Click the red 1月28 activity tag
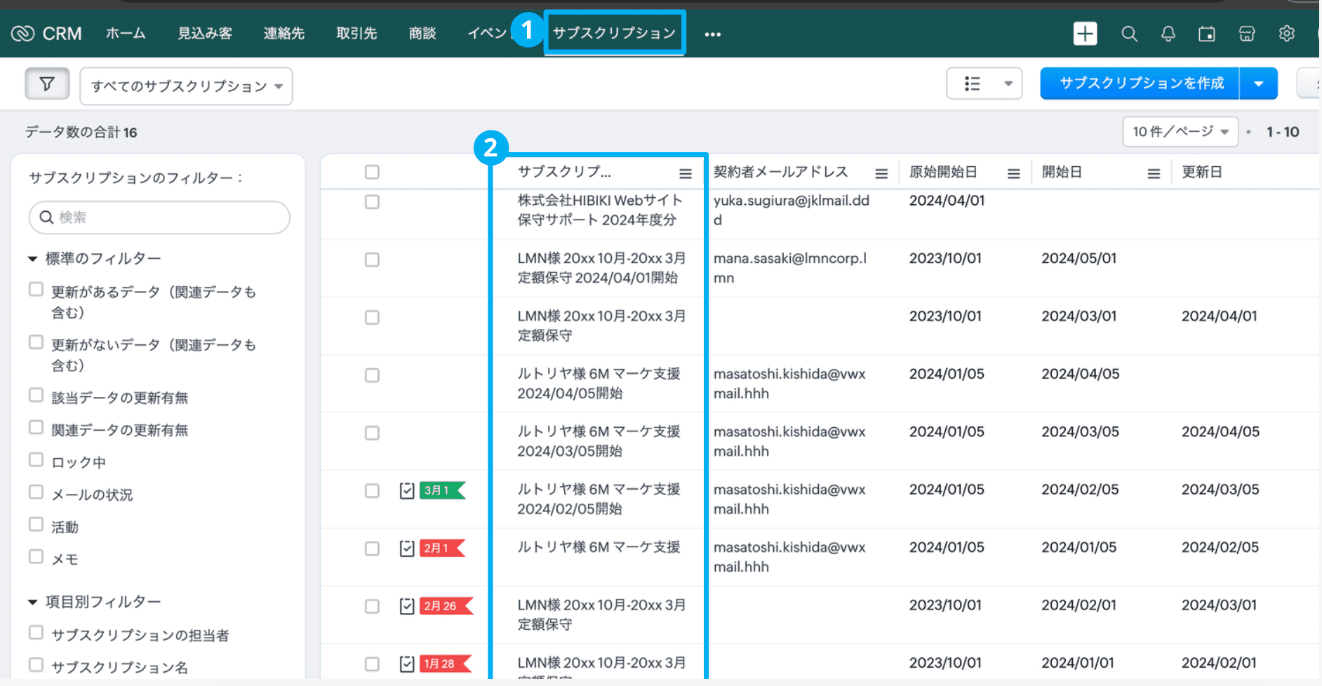 446,663
